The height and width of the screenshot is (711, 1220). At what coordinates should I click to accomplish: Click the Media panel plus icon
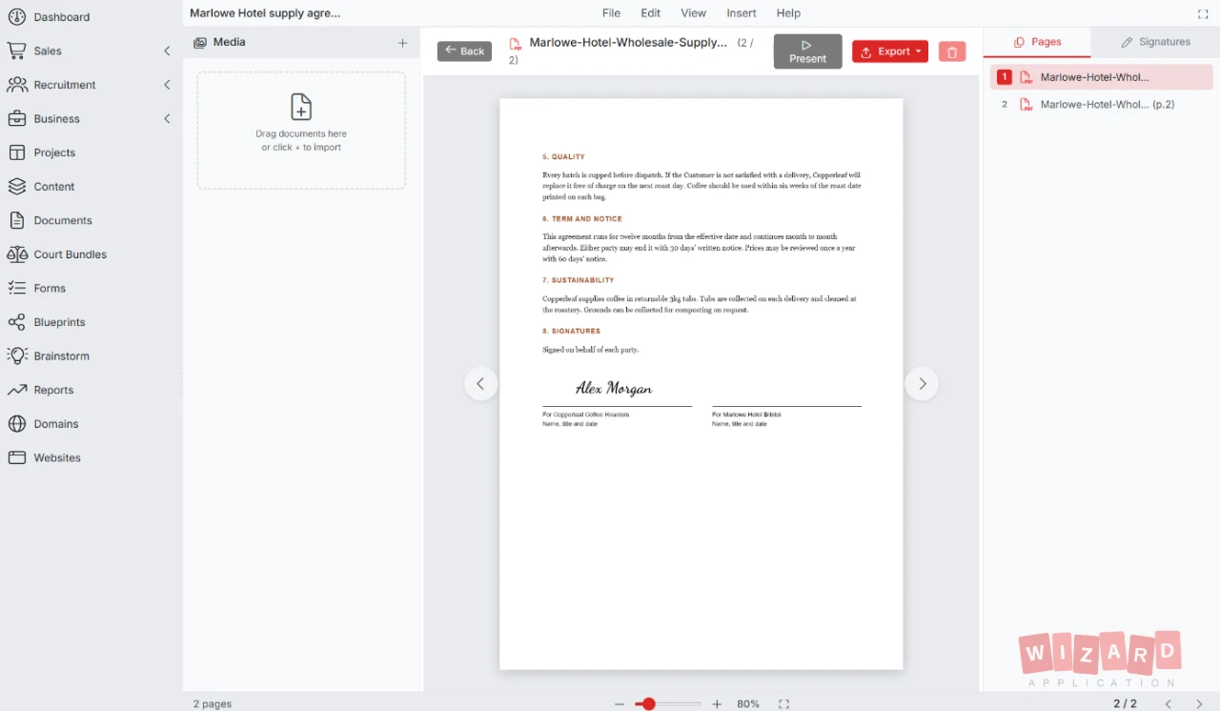pos(402,43)
